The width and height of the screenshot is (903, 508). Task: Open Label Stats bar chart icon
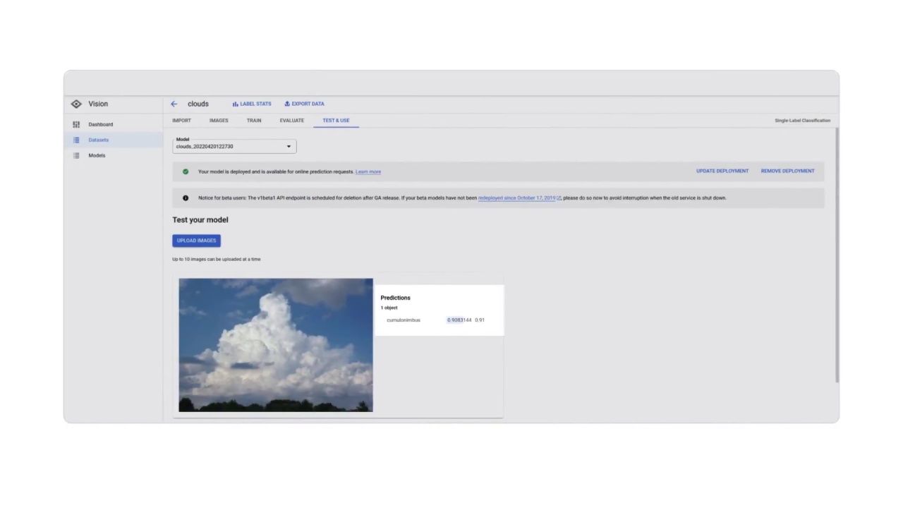pyautogui.click(x=236, y=104)
